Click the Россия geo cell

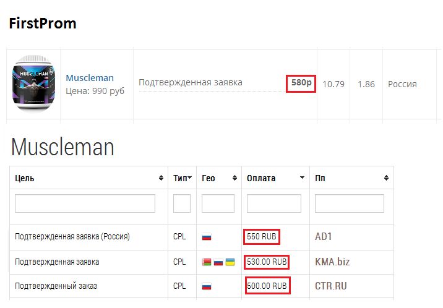point(402,84)
